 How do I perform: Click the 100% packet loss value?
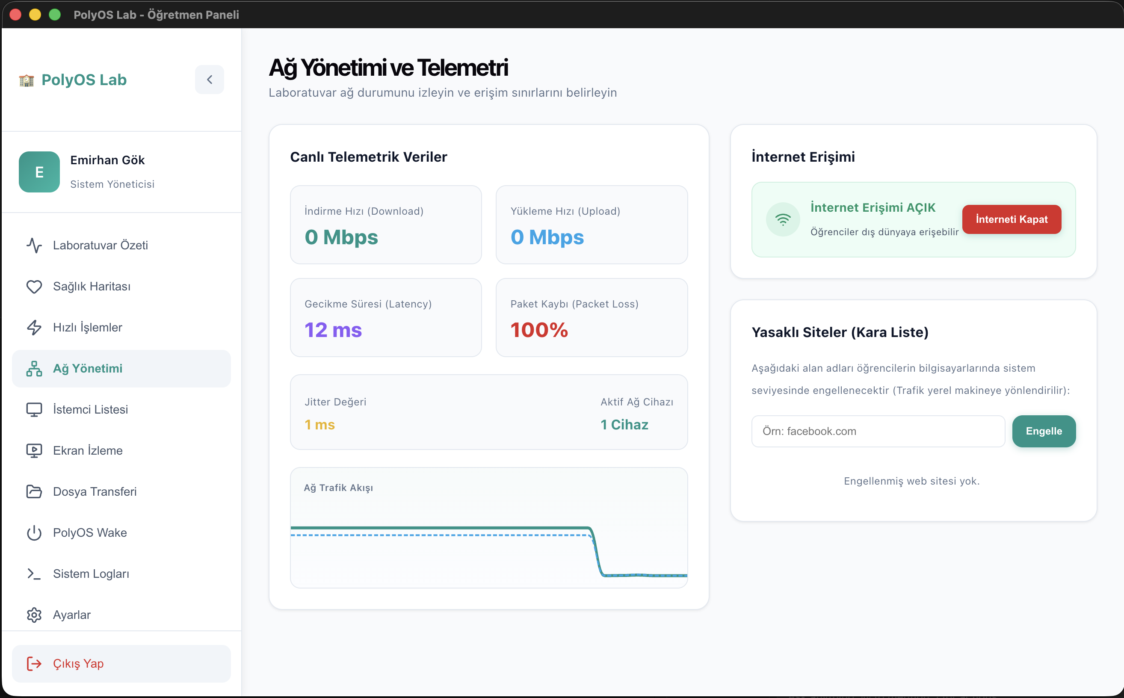[539, 330]
